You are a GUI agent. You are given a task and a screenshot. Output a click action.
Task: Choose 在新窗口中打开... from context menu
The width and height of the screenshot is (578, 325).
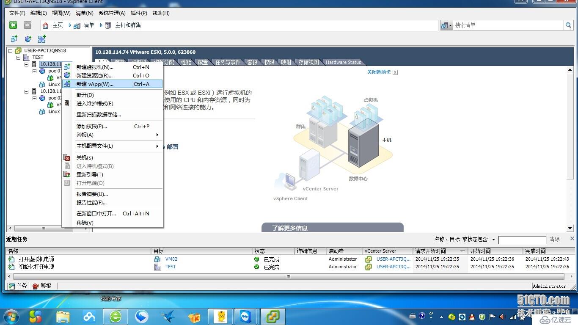(113, 213)
